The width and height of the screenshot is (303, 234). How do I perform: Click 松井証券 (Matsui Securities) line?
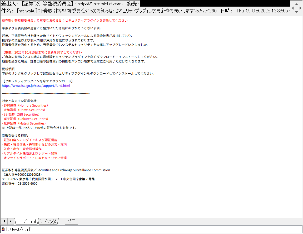pos(24,123)
